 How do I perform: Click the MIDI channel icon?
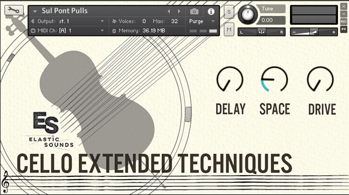[x=33, y=31]
